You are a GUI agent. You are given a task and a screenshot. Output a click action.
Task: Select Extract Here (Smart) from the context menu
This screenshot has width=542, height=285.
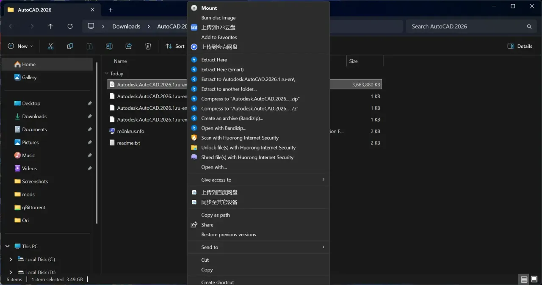point(259,69)
